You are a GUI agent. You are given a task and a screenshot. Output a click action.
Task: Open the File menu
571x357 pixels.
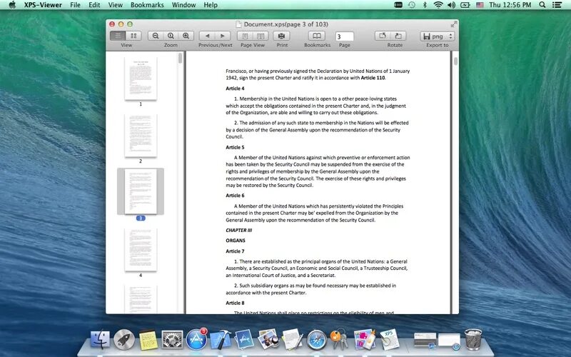(76, 5)
